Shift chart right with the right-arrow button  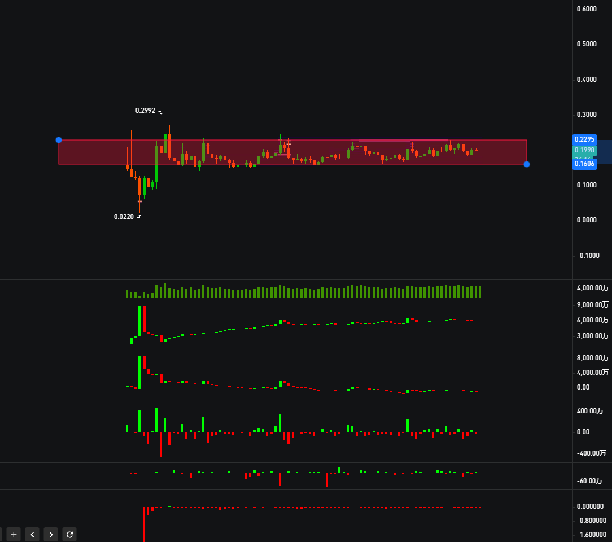click(51, 535)
